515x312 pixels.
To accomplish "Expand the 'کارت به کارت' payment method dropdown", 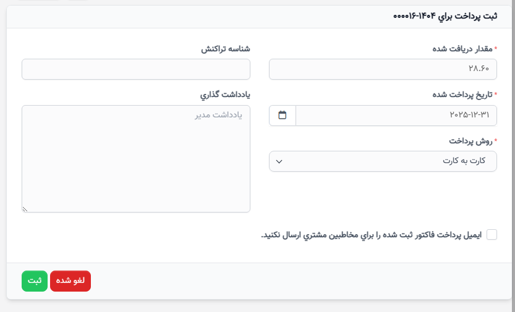I will [x=383, y=161].
